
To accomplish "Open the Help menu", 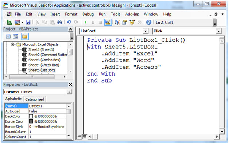I will tap(167, 14).
